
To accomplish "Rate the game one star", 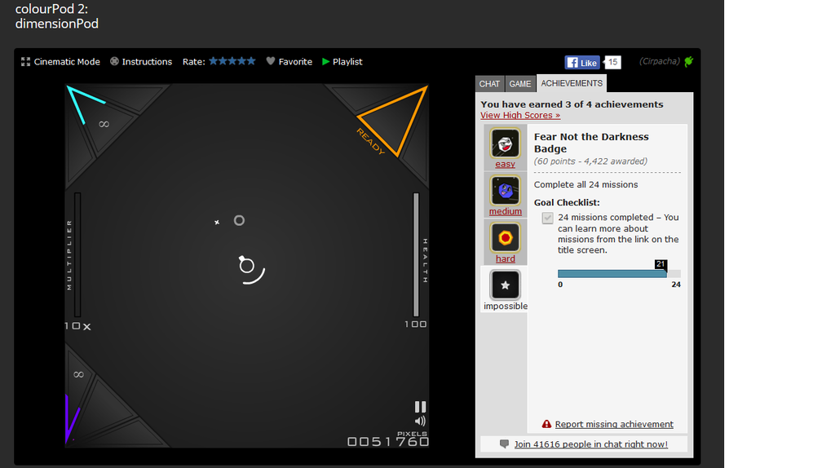I will click(x=214, y=61).
